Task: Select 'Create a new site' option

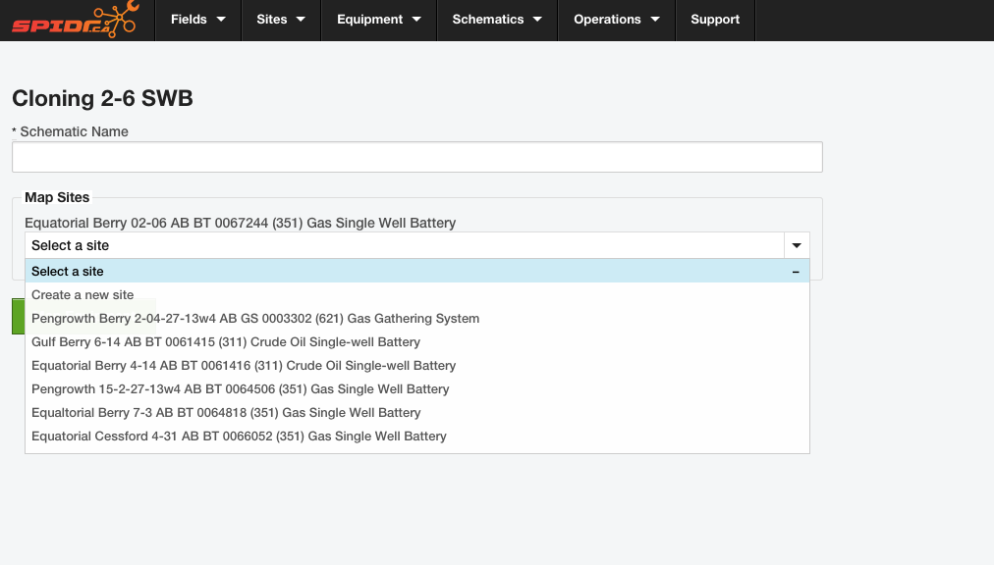Action: [x=83, y=295]
